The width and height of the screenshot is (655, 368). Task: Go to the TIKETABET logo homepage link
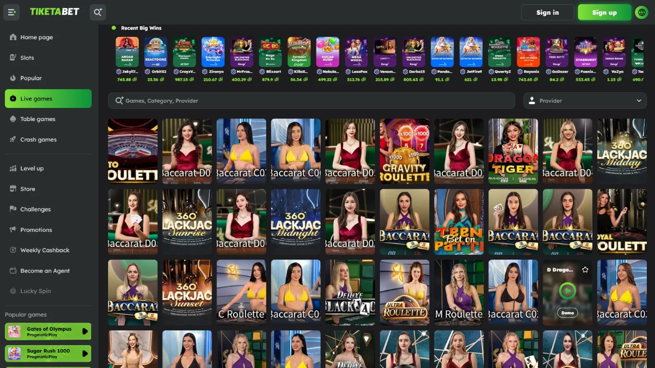pos(54,12)
